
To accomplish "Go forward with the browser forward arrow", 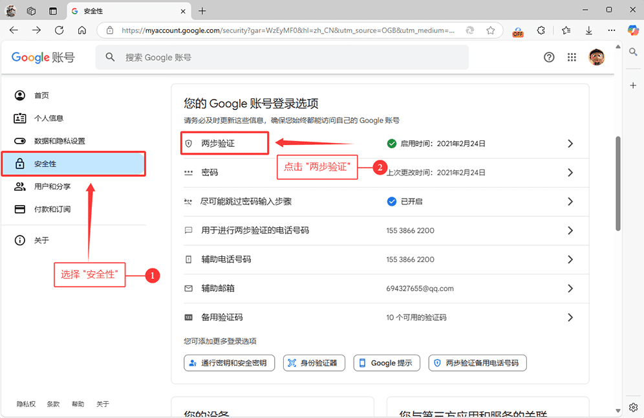I will pyautogui.click(x=37, y=30).
